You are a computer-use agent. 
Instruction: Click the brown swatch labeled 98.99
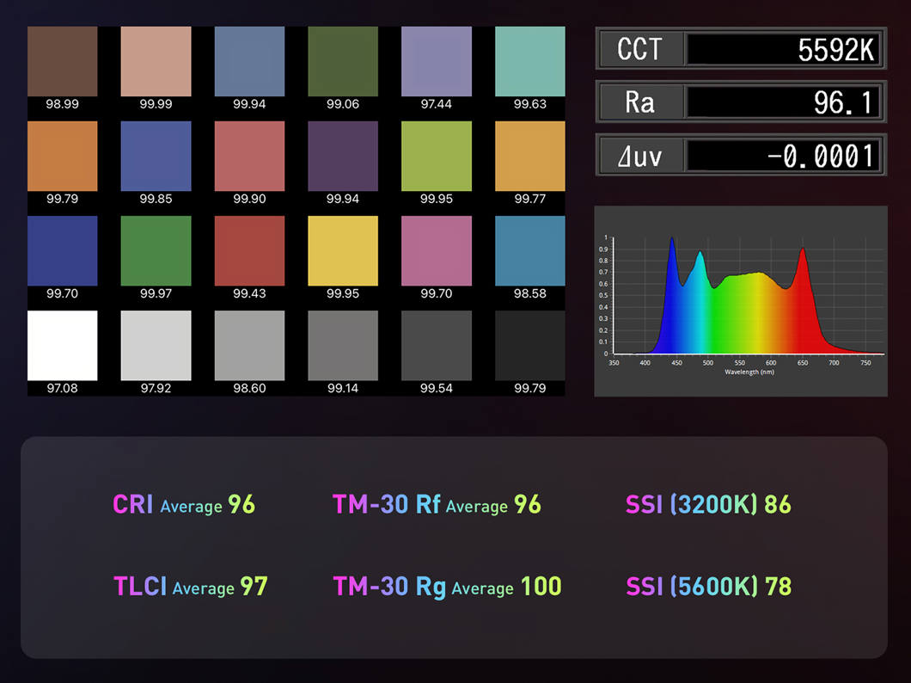pos(62,61)
